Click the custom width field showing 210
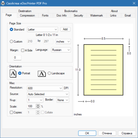 (x=32, y=41)
